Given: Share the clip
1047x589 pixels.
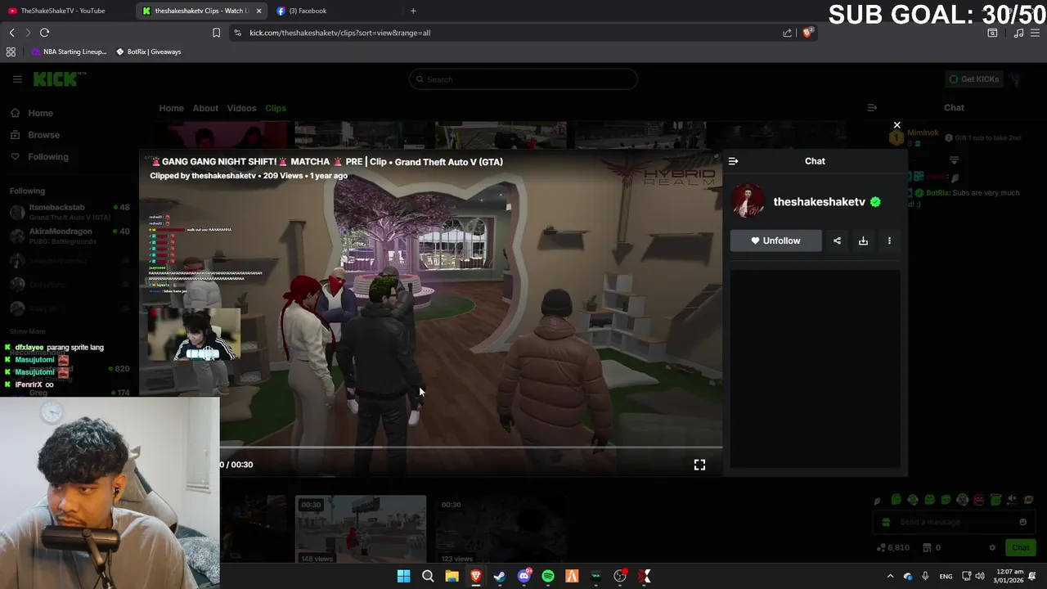Looking at the screenshot, I should pyautogui.click(x=837, y=241).
